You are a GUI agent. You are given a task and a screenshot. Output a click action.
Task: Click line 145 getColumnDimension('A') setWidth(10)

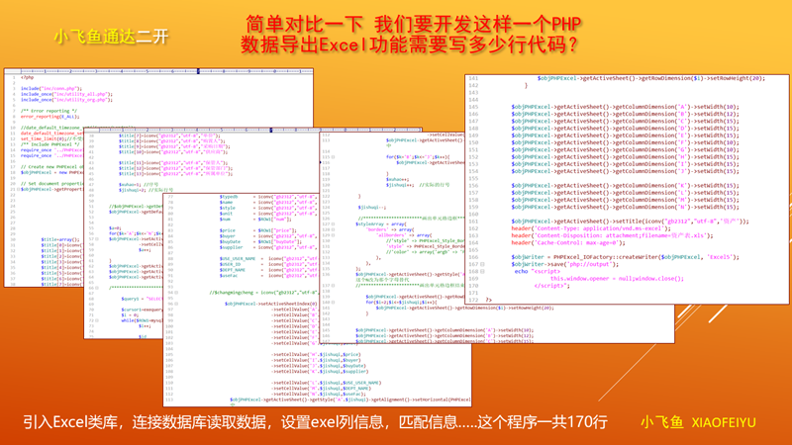click(x=625, y=107)
